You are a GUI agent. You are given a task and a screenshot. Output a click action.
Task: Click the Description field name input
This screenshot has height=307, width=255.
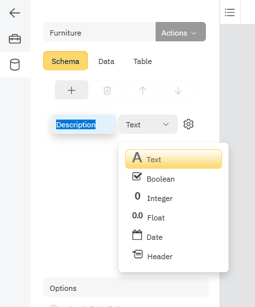(83, 124)
